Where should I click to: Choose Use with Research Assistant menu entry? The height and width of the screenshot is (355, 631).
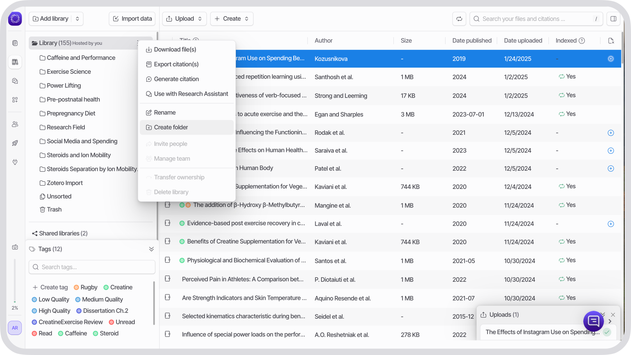191,94
